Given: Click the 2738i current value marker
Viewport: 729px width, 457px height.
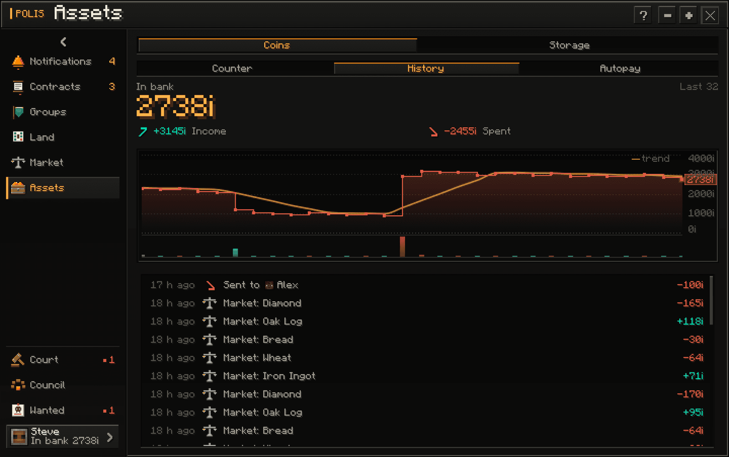Looking at the screenshot, I should [x=700, y=179].
